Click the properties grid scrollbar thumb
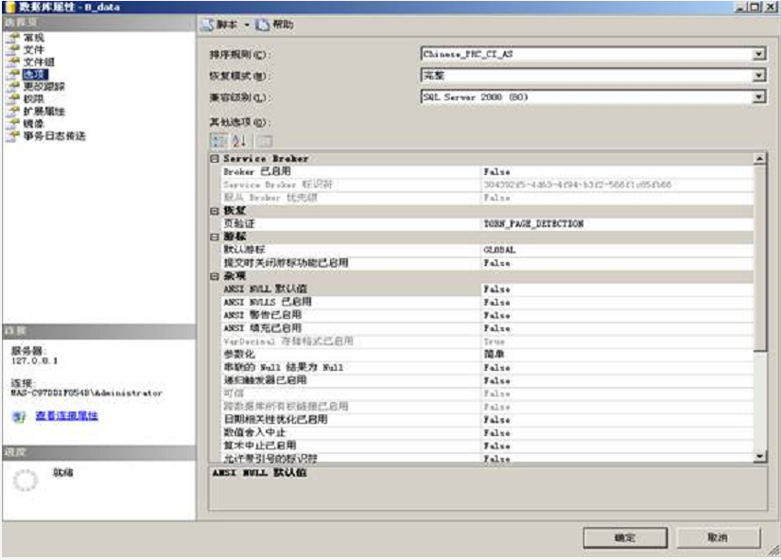781x560 pixels. (x=759, y=258)
